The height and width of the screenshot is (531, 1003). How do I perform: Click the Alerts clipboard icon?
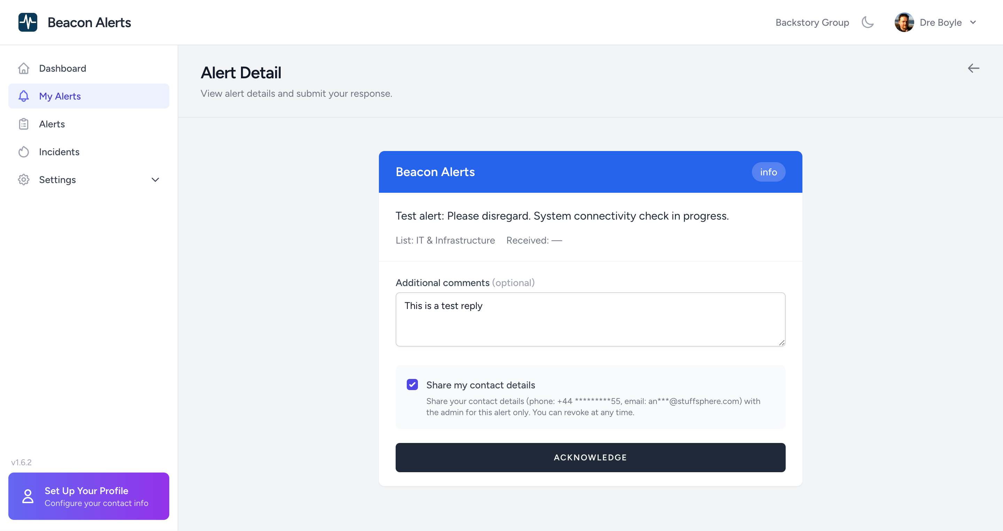point(24,124)
